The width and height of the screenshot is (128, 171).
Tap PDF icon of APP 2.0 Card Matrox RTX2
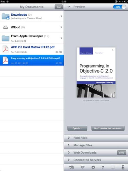pyautogui.click(x=5, y=49)
